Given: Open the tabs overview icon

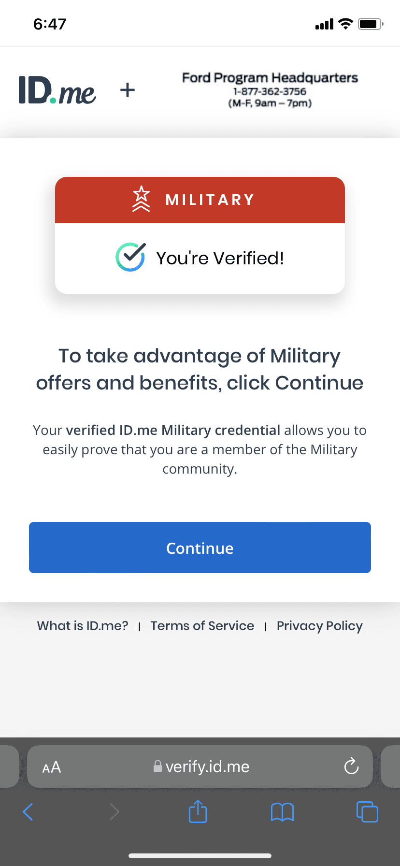Looking at the screenshot, I should 367,811.
